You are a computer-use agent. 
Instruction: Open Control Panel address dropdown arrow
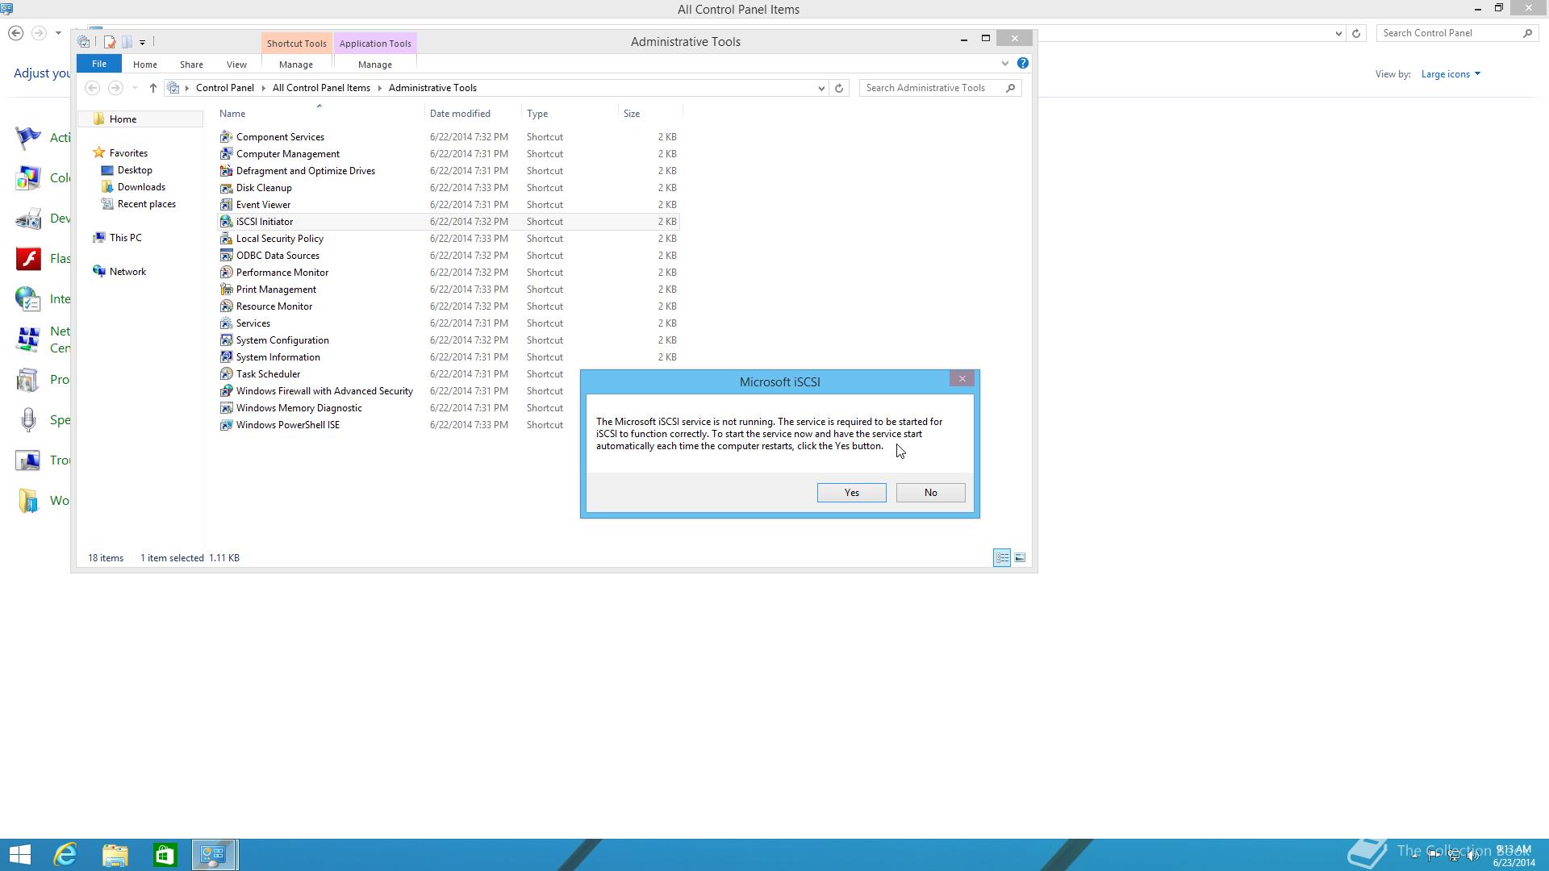[1338, 33]
